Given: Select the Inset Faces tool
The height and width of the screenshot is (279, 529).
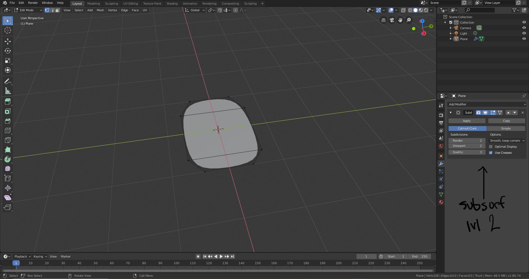Looking at the screenshot, I should [x=8, y=111].
